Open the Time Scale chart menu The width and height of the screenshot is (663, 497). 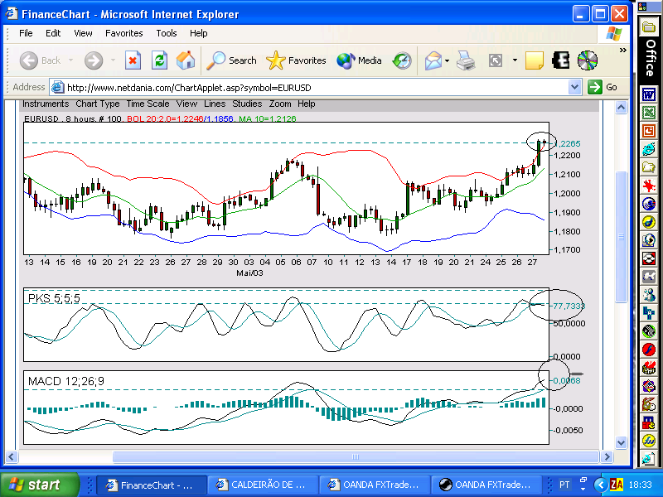click(148, 104)
